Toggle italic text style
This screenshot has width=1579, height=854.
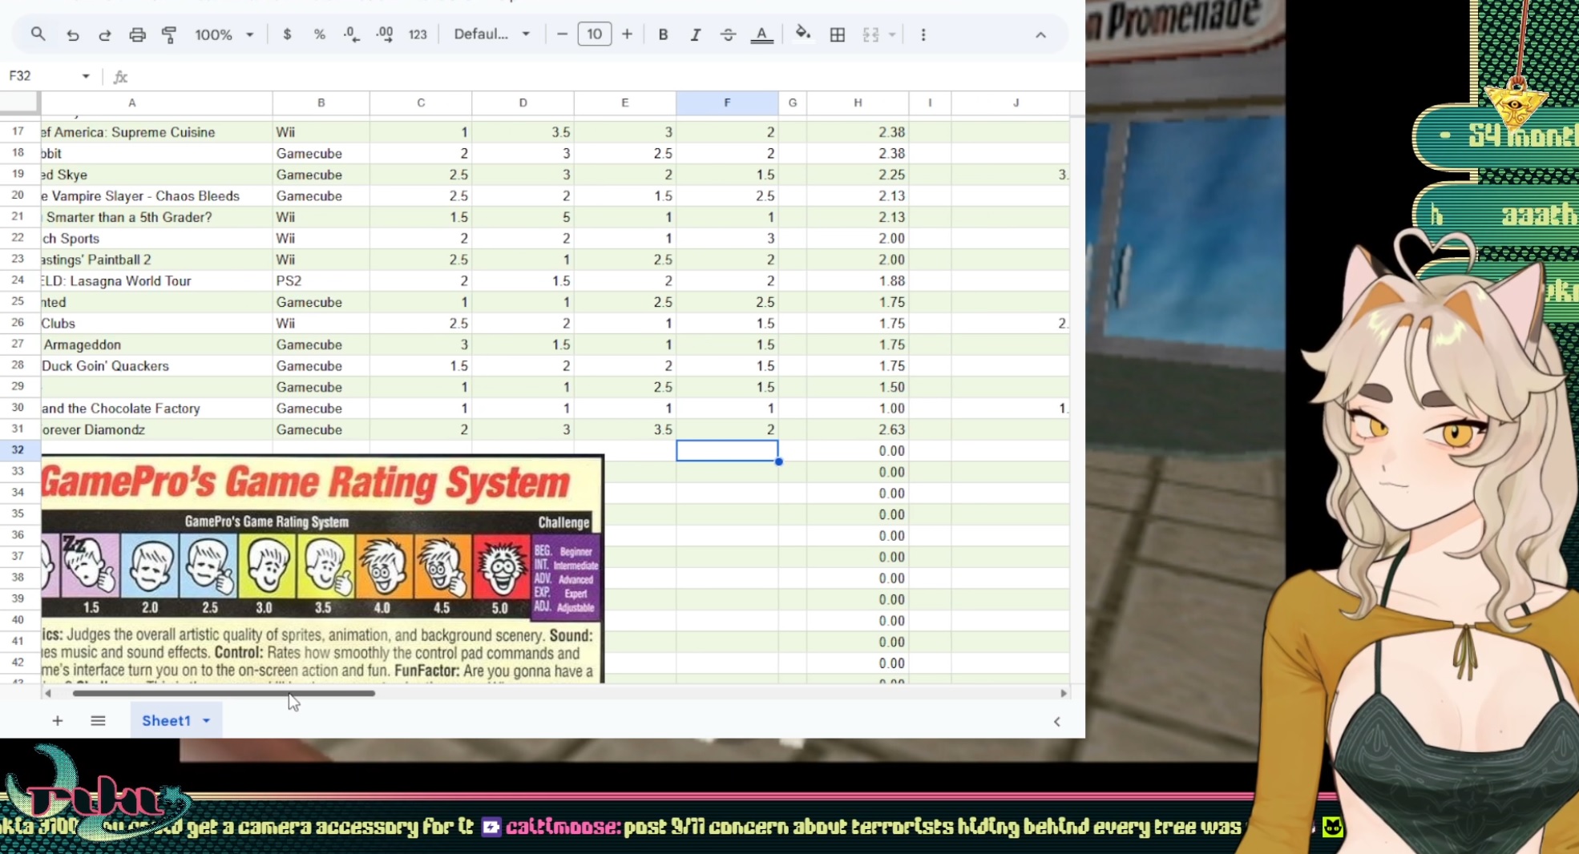point(695,34)
